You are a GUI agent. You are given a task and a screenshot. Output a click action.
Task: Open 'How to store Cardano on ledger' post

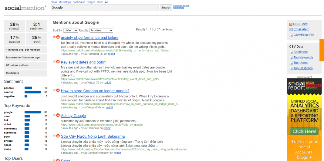point(95,91)
